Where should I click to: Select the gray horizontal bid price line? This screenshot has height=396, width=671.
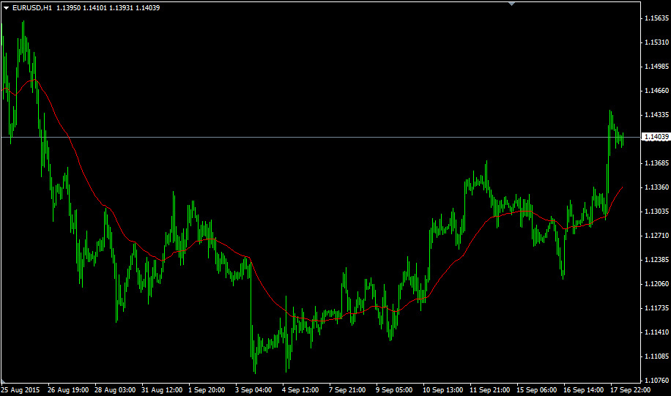pyautogui.click(x=321, y=138)
